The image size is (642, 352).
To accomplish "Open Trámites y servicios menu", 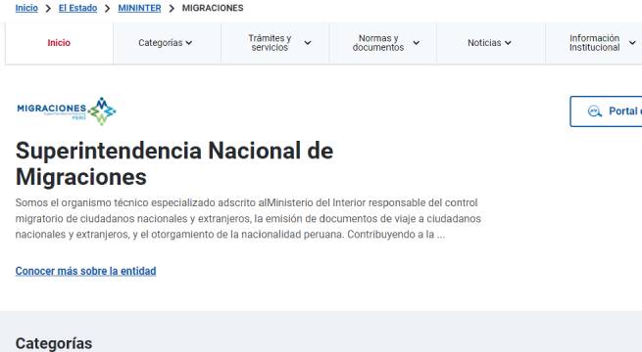I will point(275,43).
